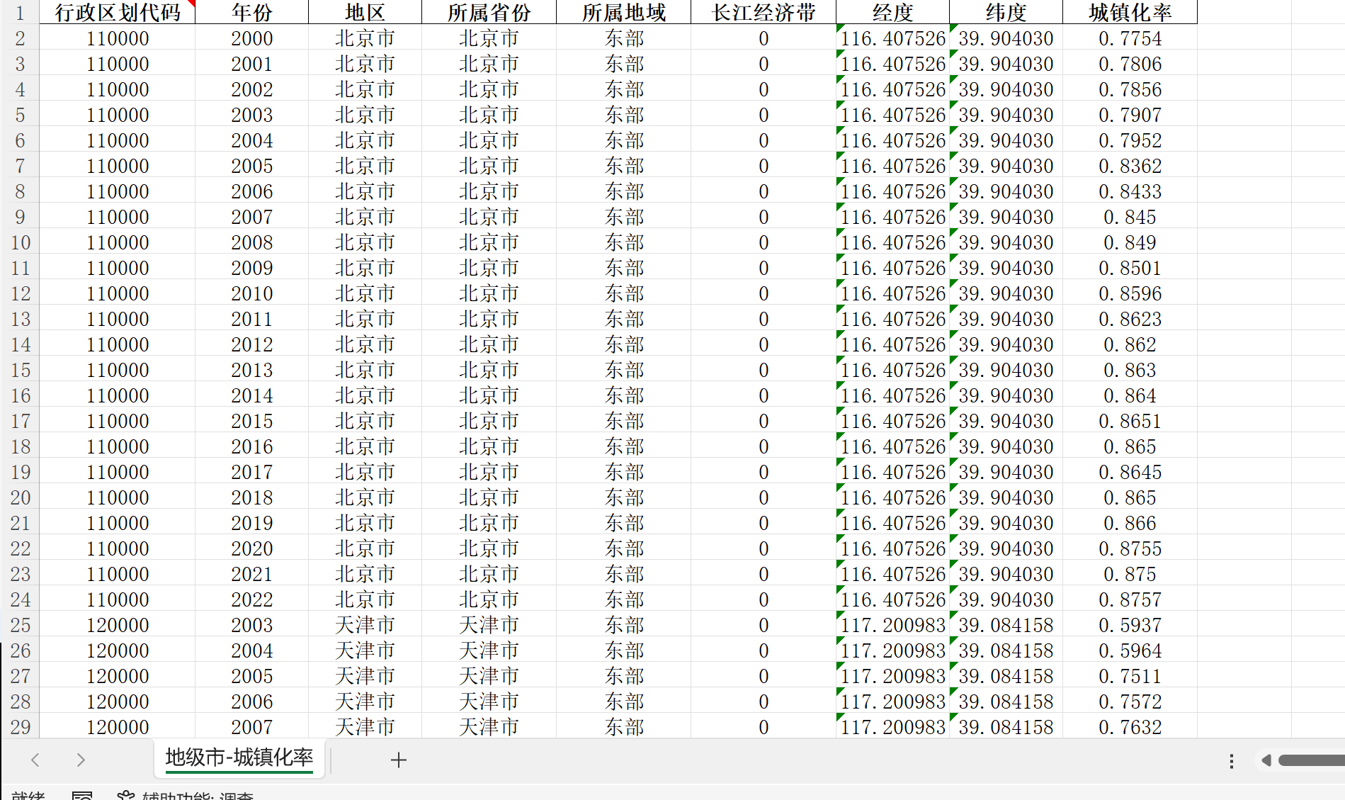This screenshot has height=800, width=1345.
Task: Click the 东部 cell in row 20
Action: click(624, 497)
